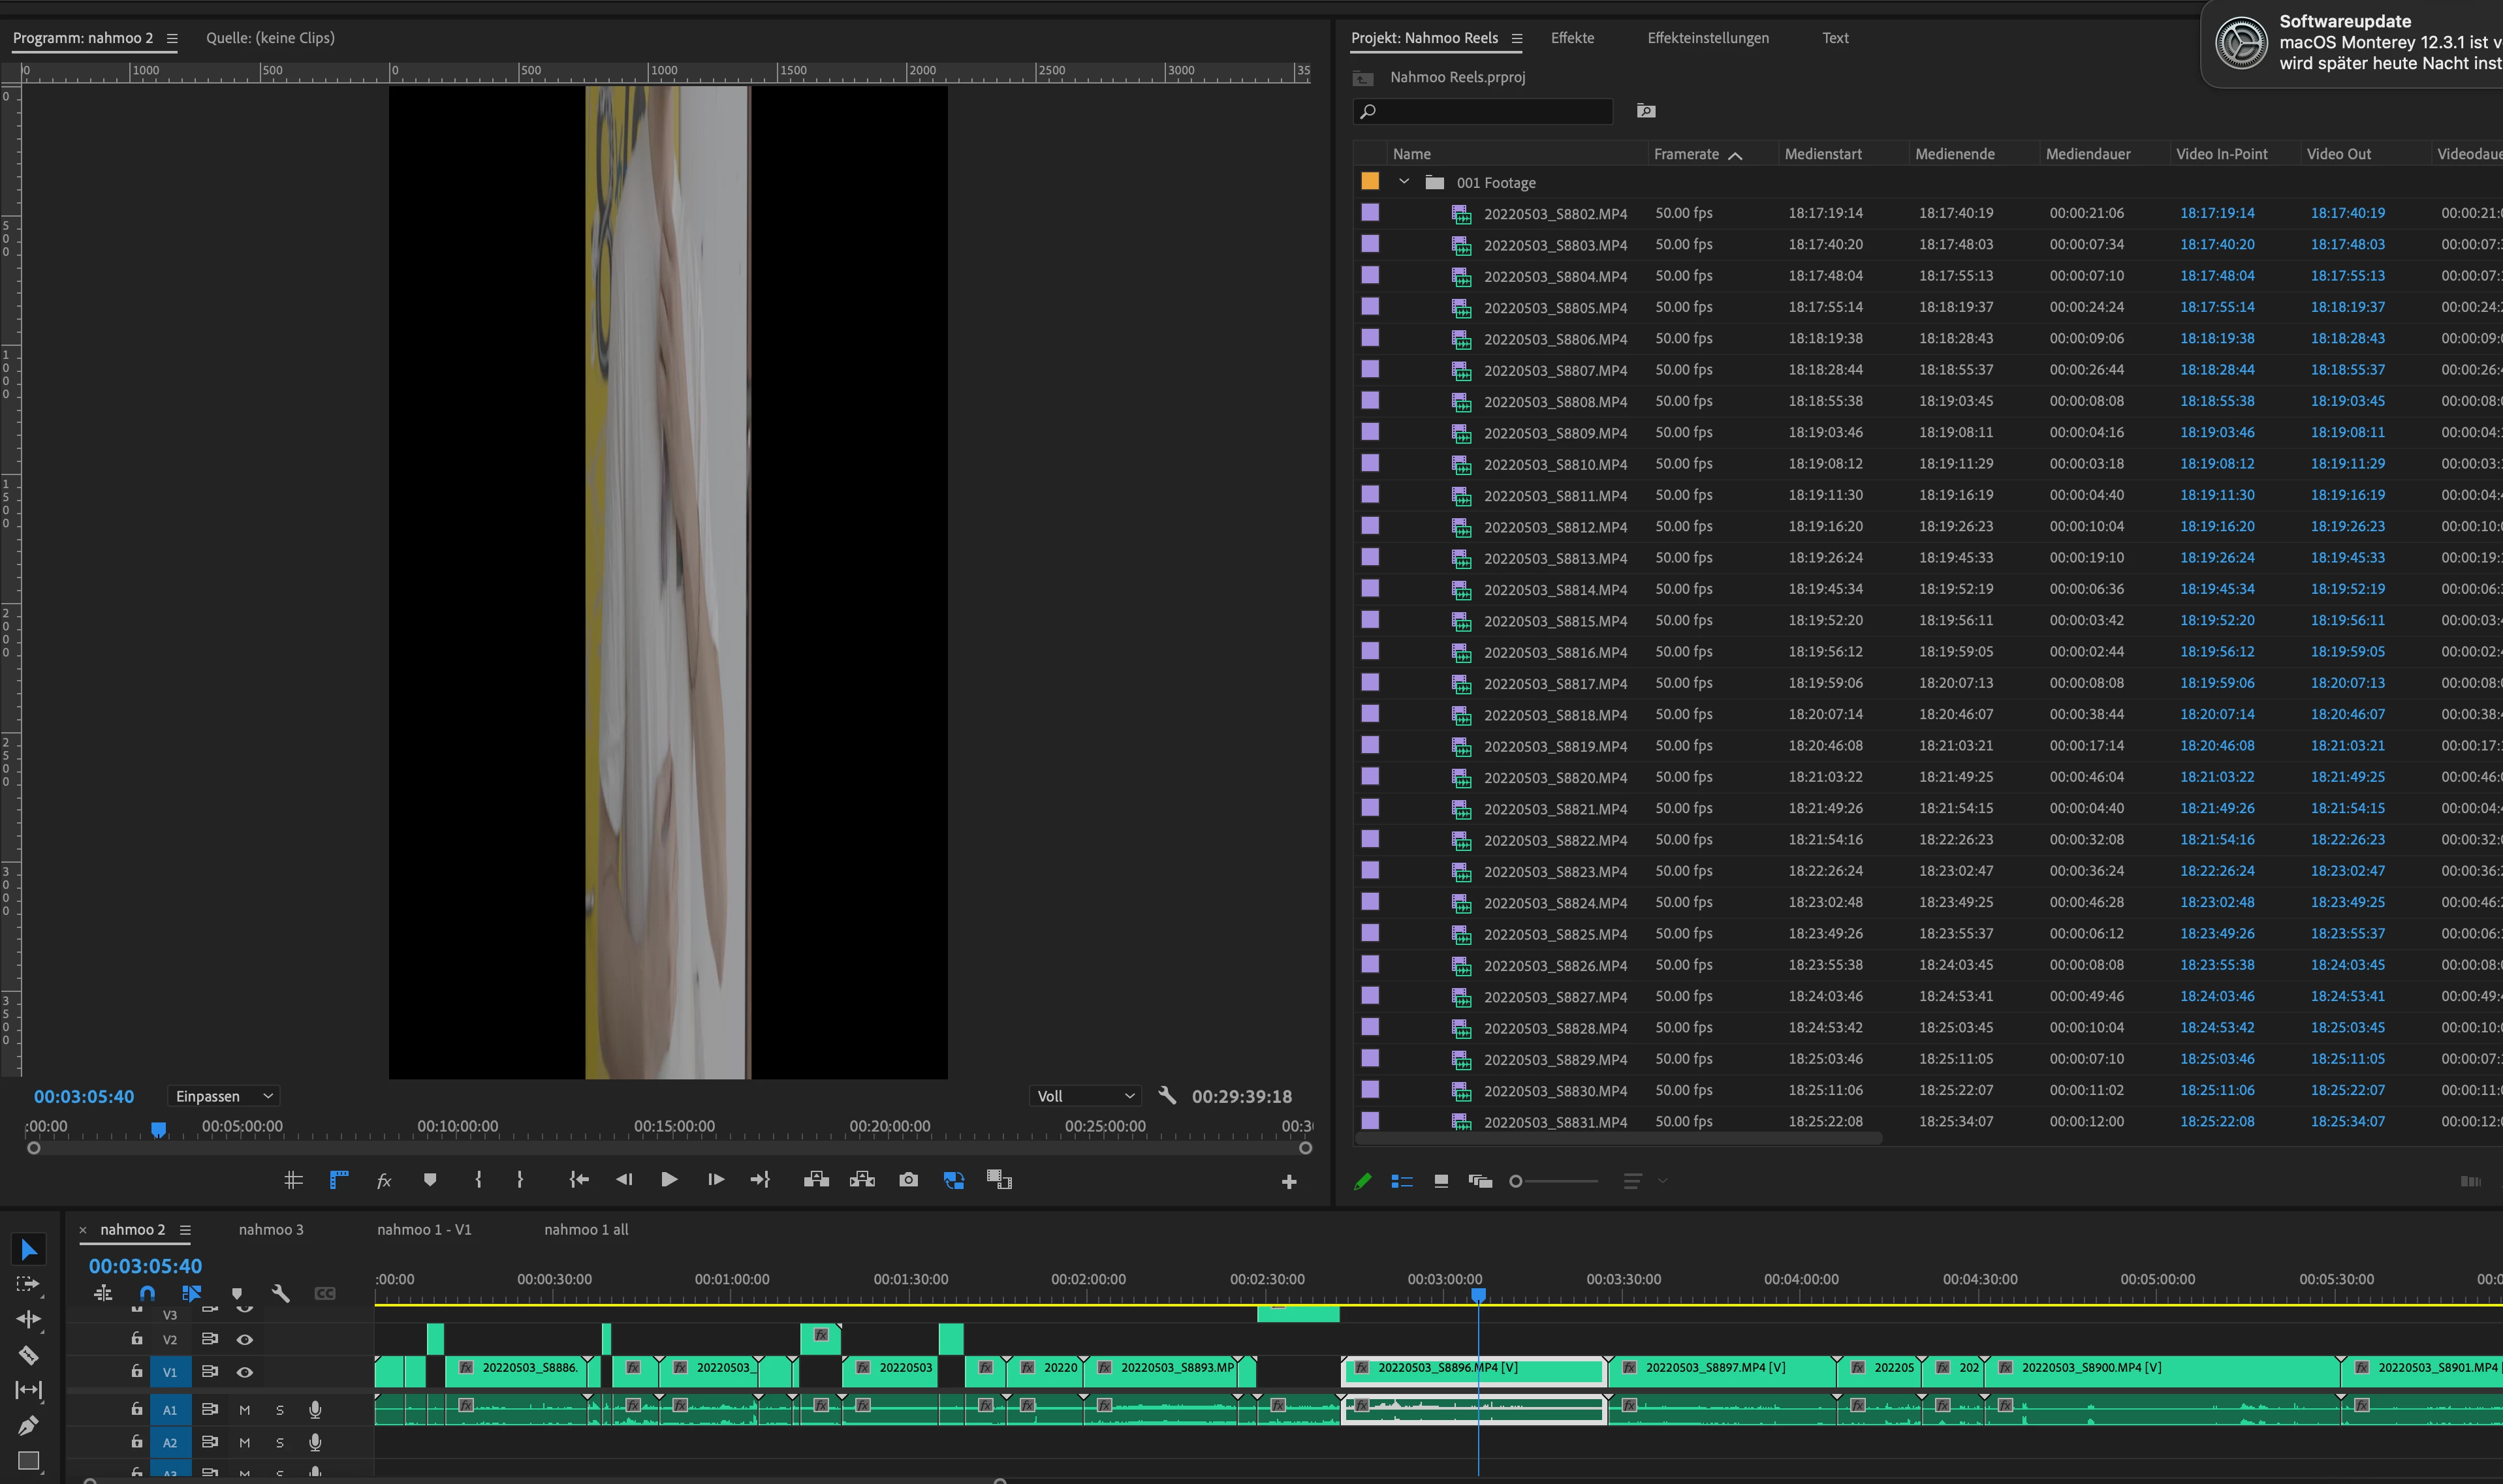Open the Einpassen zoom level dropdown

pyautogui.click(x=223, y=1096)
